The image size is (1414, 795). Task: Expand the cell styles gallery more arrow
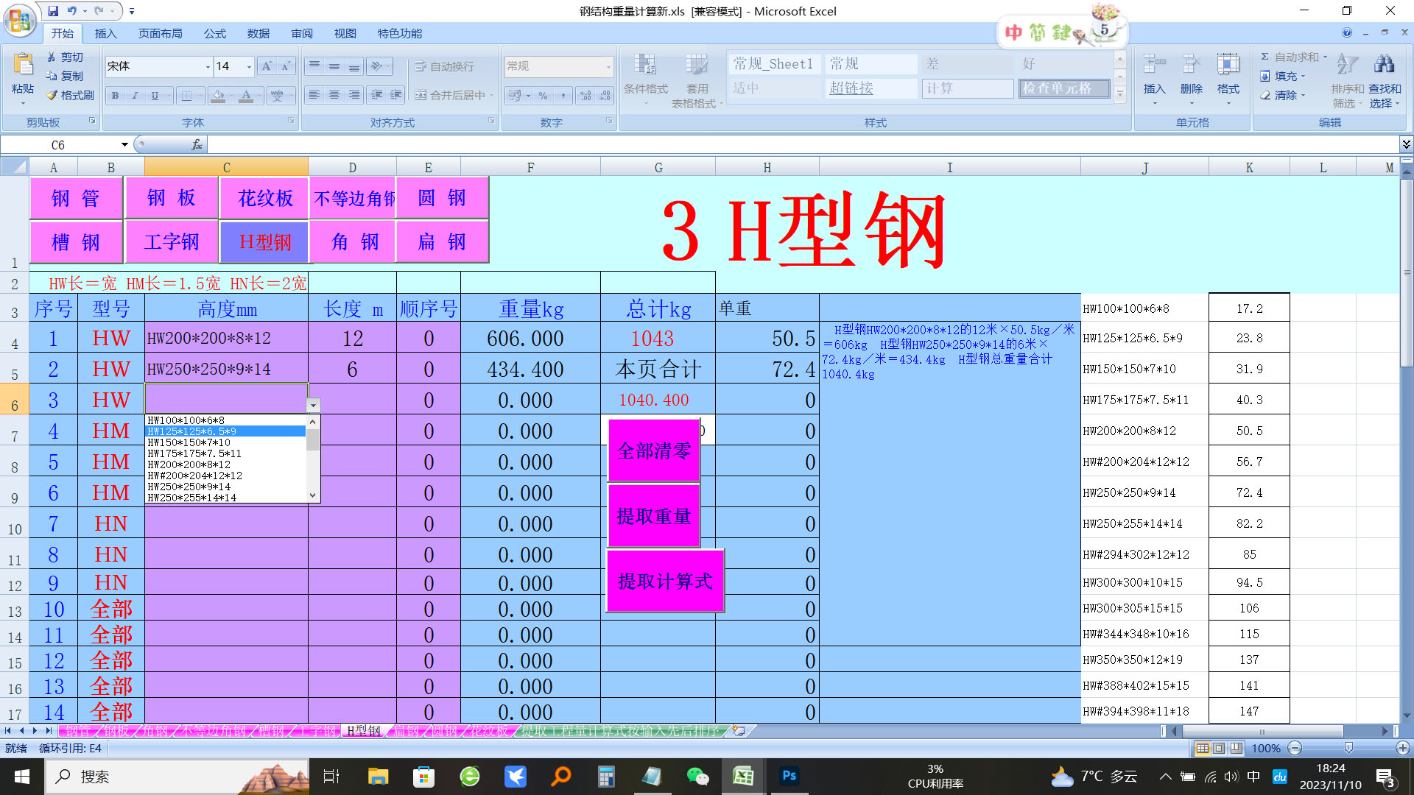tap(1119, 94)
